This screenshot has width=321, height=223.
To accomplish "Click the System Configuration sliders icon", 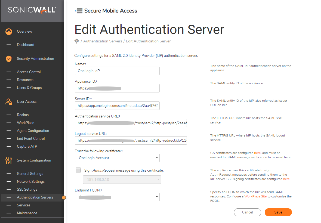I will (9, 160).
